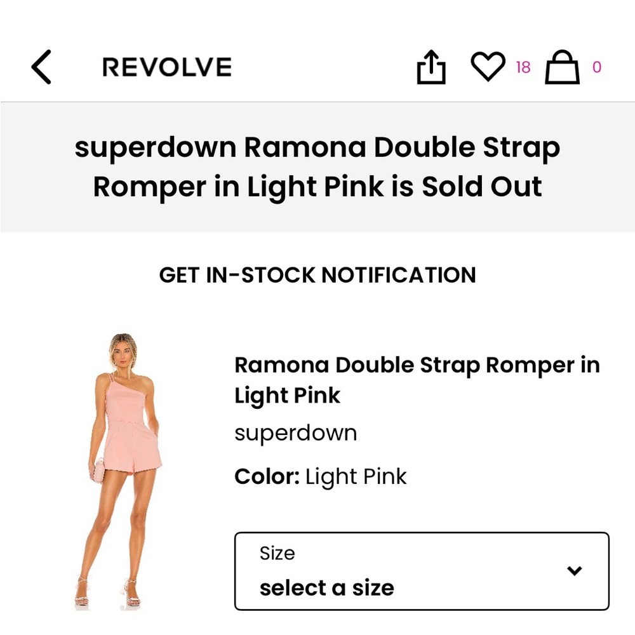Image resolution: width=635 pixels, height=635 pixels.
Task: Expand size options via the chevron arrow
Action: pyautogui.click(x=575, y=570)
